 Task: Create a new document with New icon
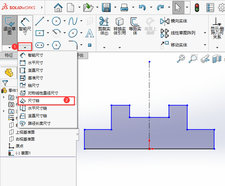pyautogui.click(x=70, y=7)
